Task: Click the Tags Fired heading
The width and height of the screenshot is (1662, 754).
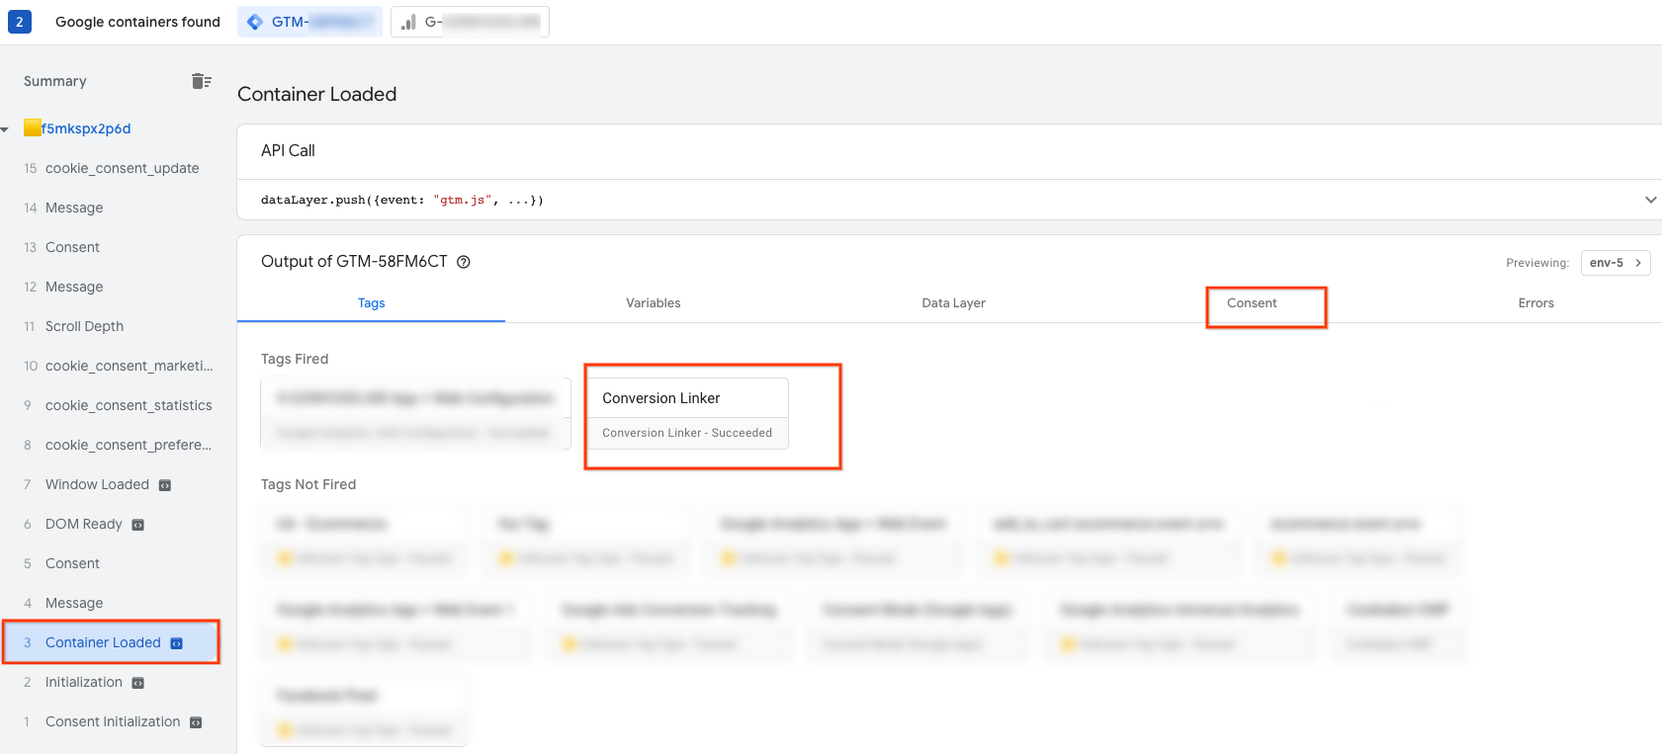Action: pos(295,359)
